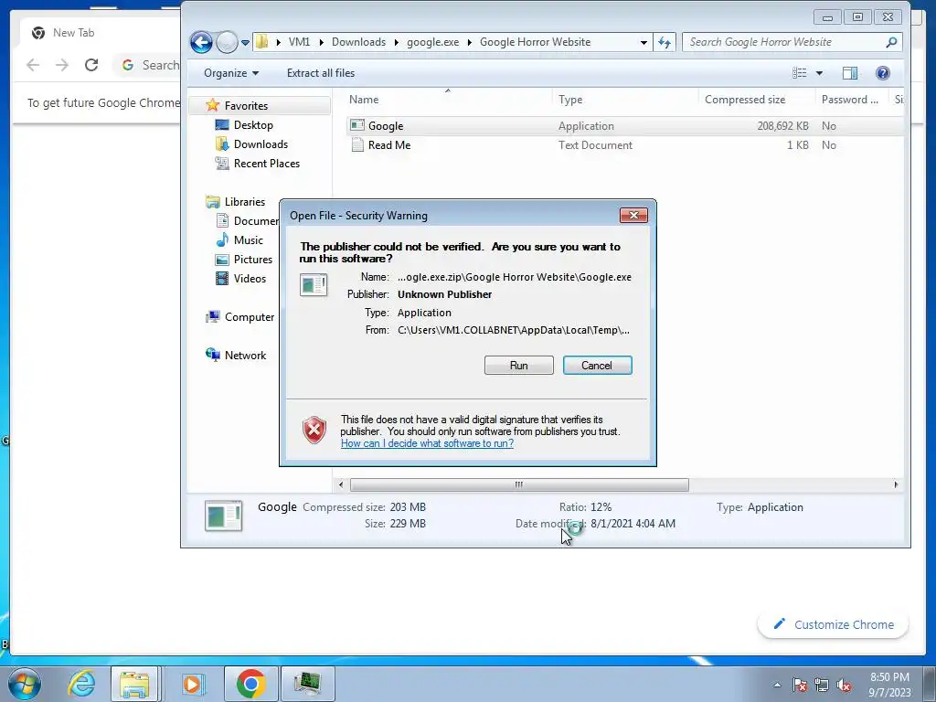The width and height of the screenshot is (936, 702).
Task: Launch Internet Explorer from taskbar
Action: click(81, 684)
